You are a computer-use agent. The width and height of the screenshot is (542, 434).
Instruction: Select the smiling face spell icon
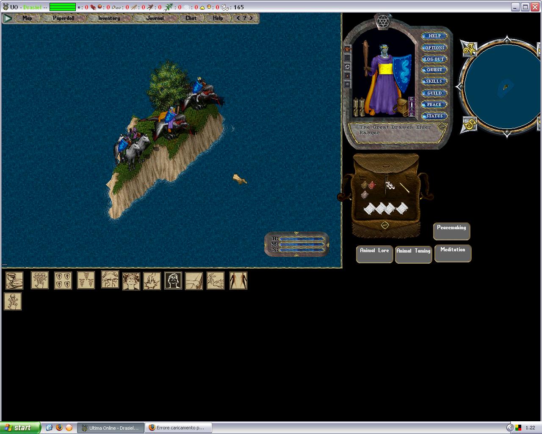[131, 281]
